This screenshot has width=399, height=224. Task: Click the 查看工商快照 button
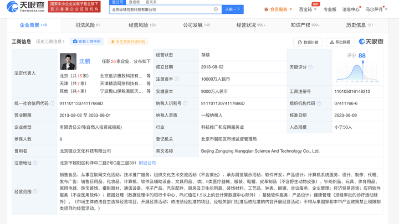(87, 41)
